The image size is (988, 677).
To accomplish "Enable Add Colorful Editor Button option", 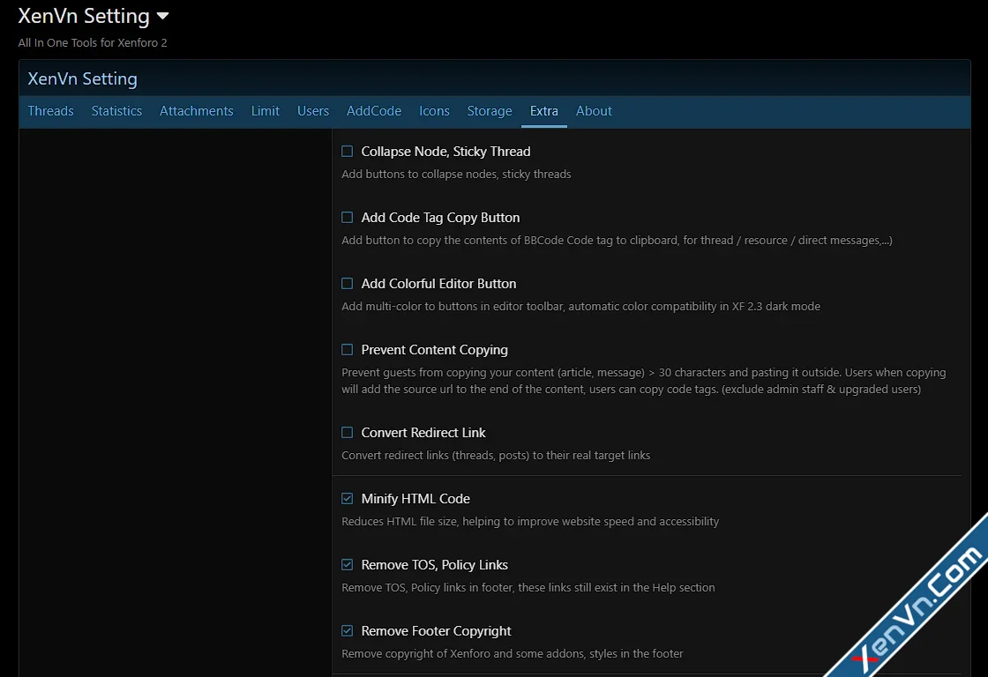I will 348,284.
